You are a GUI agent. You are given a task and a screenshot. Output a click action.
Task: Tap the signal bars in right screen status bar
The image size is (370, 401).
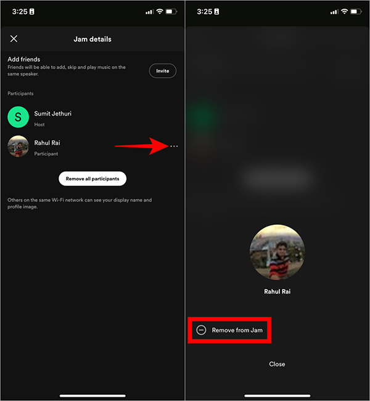point(334,12)
